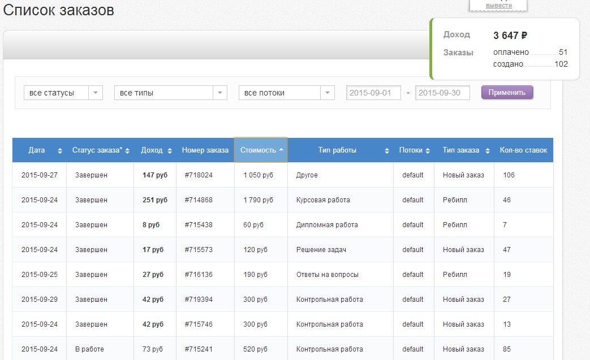The width and height of the screenshot is (590, 360).
Task: Click the Кол-во ставок column header
Action: point(523,150)
